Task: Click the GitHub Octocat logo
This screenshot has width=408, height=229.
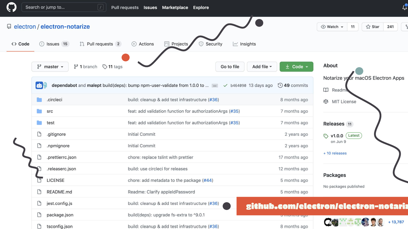Action: tap(11, 7)
